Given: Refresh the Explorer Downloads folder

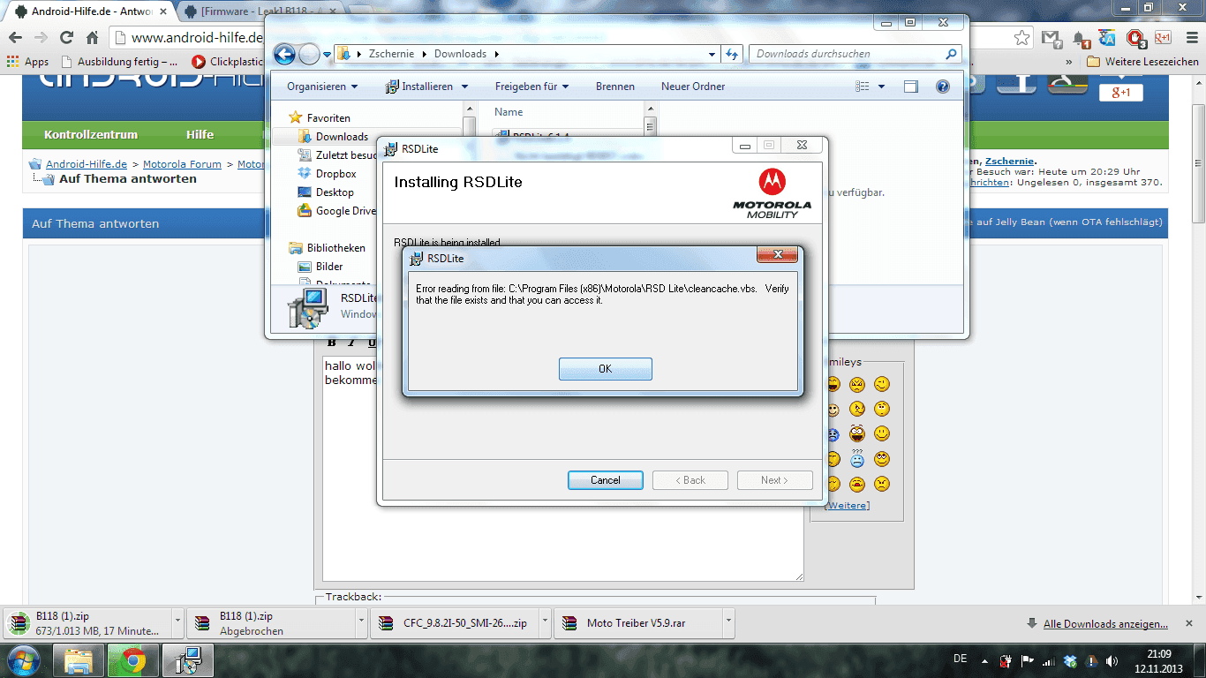Looking at the screenshot, I should tap(732, 54).
